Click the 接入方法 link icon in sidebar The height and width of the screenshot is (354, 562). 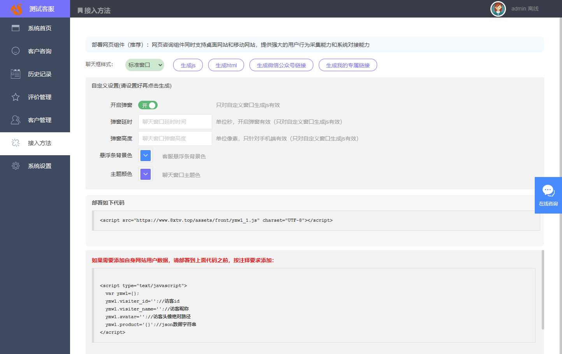(16, 143)
